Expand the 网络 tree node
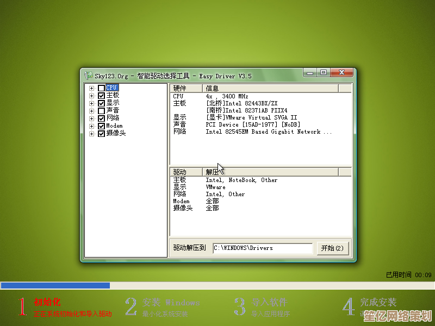435x326 pixels. point(91,118)
